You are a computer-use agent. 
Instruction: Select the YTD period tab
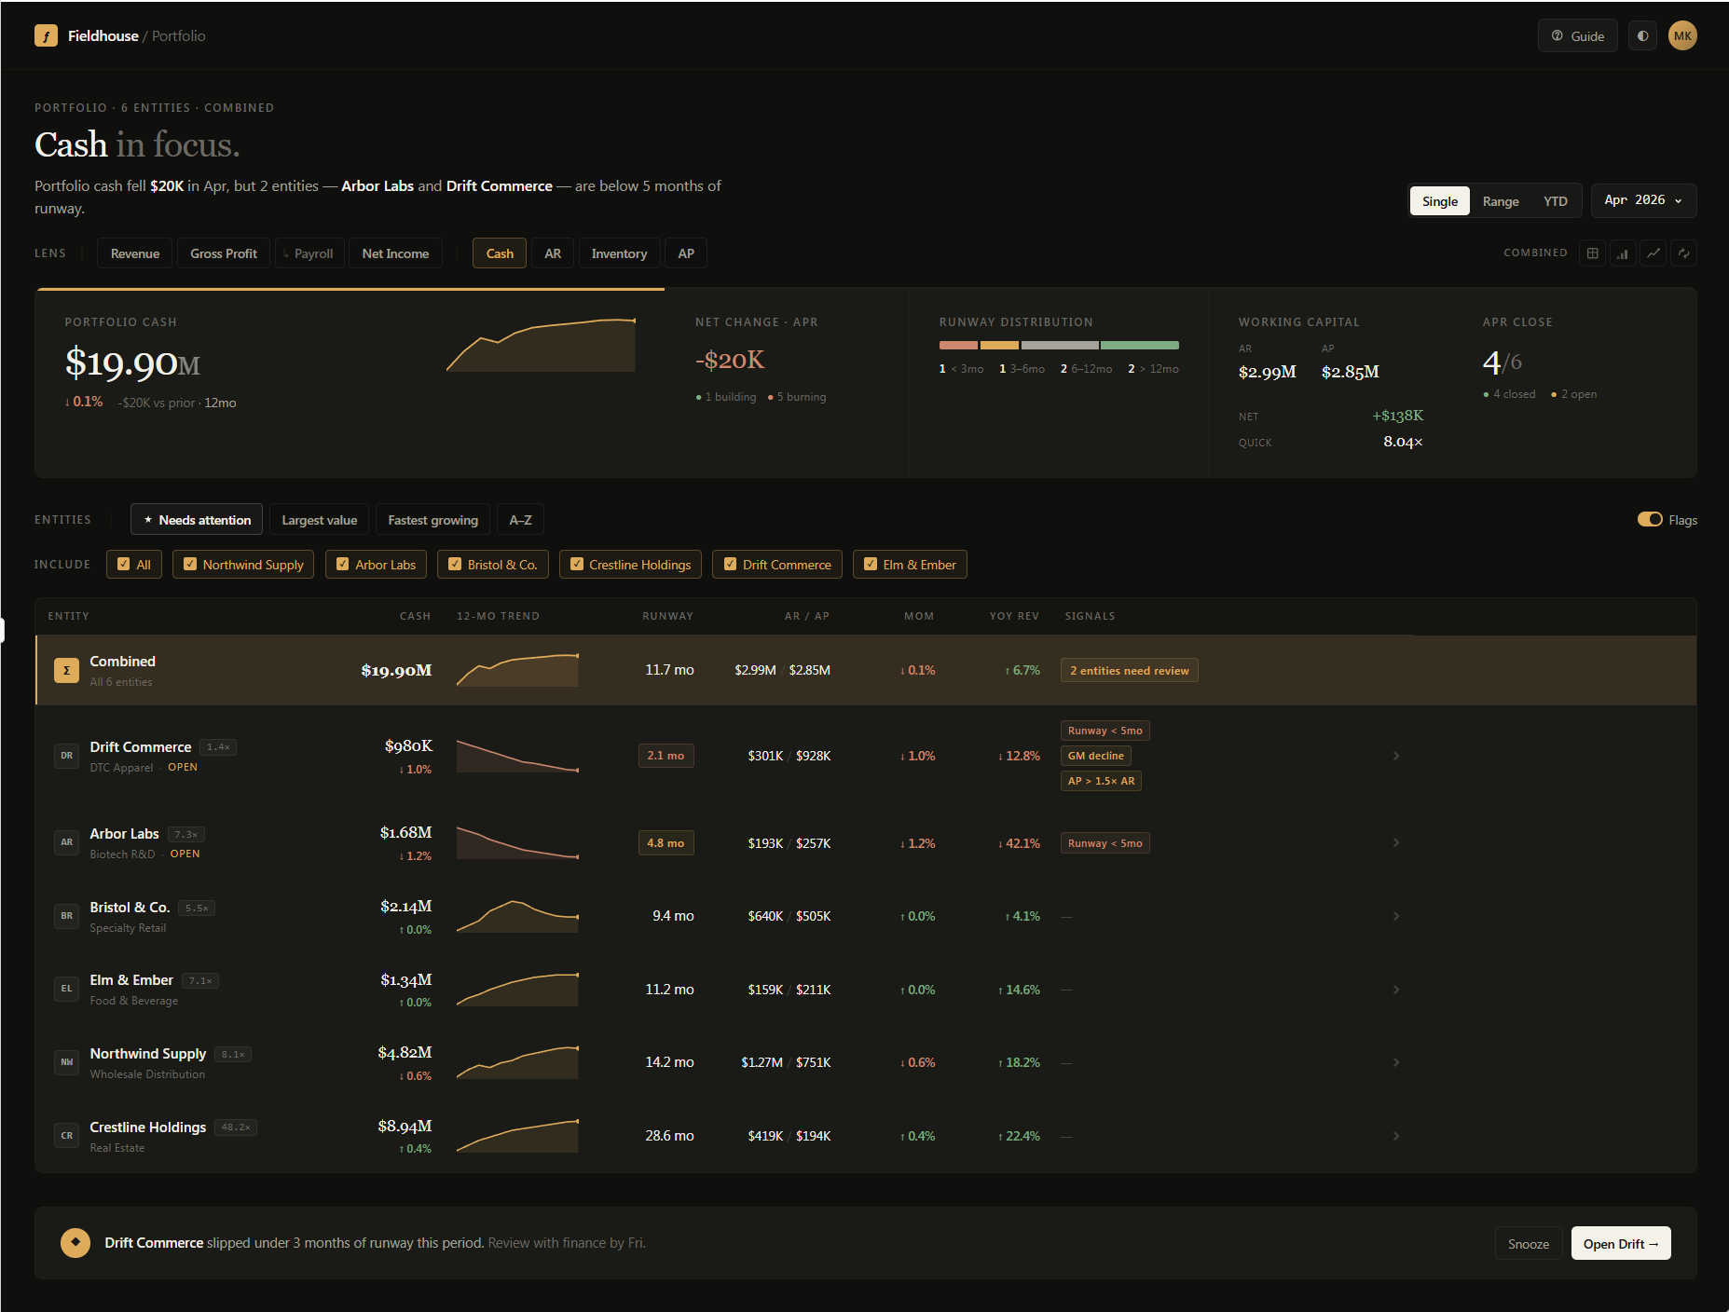1555,200
